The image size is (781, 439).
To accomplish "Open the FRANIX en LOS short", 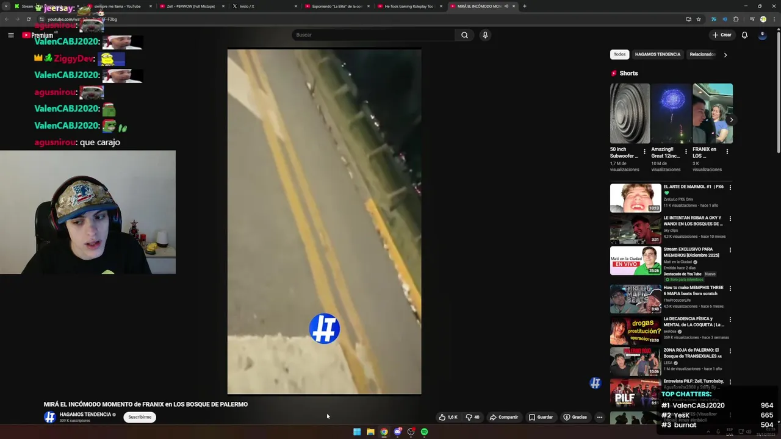I will tap(713, 113).
